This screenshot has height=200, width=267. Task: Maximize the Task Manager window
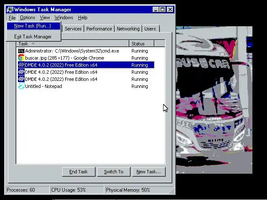point(162,9)
